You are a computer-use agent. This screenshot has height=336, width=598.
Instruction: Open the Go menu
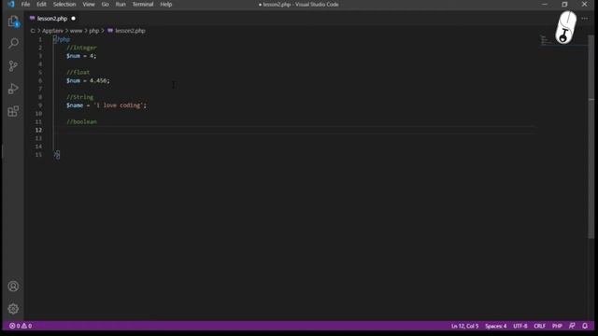point(106,4)
